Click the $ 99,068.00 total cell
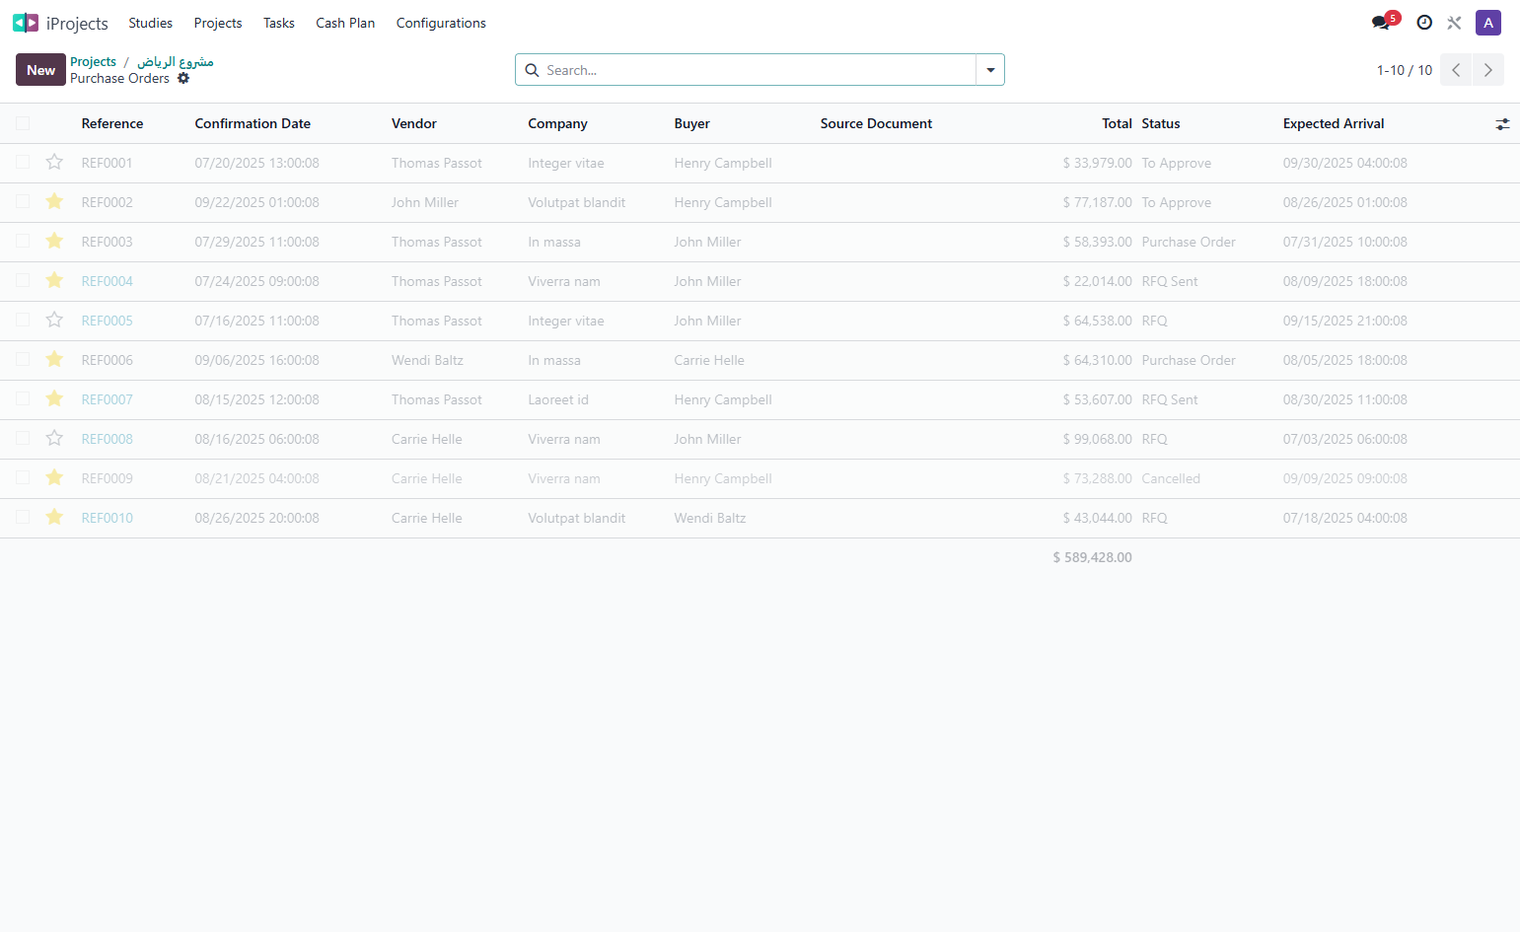The image size is (1520, 932). [x=1097, y=439]
